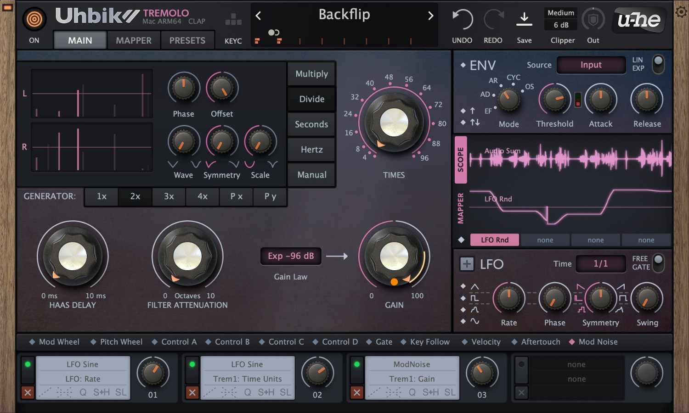689x413 pixels.
Task: Click the Save arrow icon
Action: 524,18
